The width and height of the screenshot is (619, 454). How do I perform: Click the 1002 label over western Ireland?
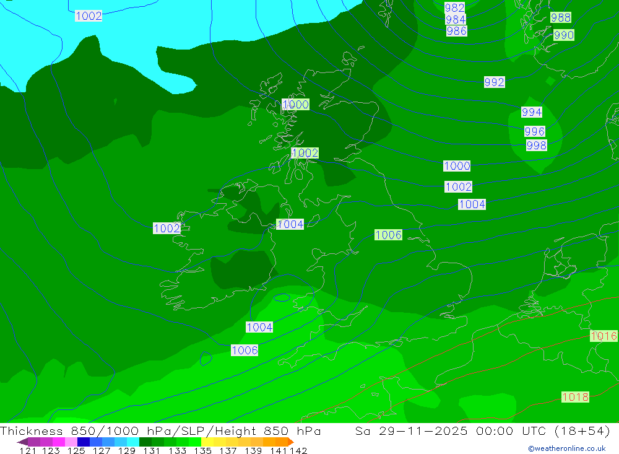(167, 229)
